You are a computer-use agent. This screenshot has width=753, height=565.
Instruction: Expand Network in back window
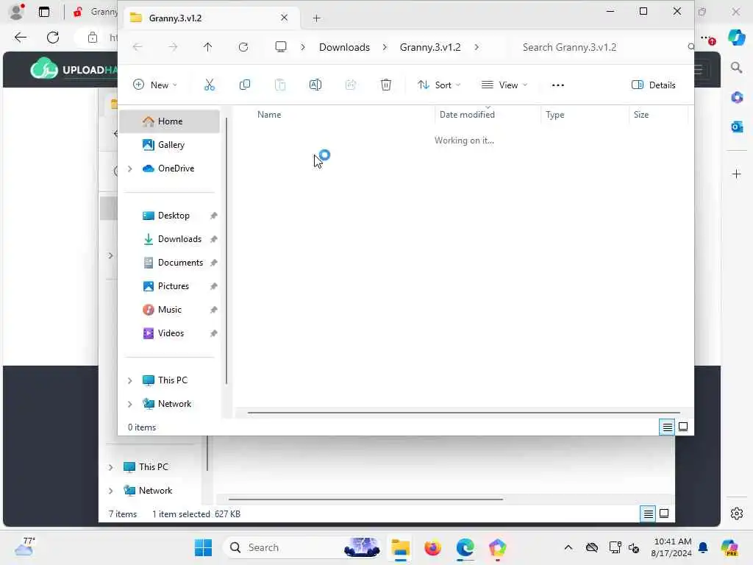[x=110, y=491]
